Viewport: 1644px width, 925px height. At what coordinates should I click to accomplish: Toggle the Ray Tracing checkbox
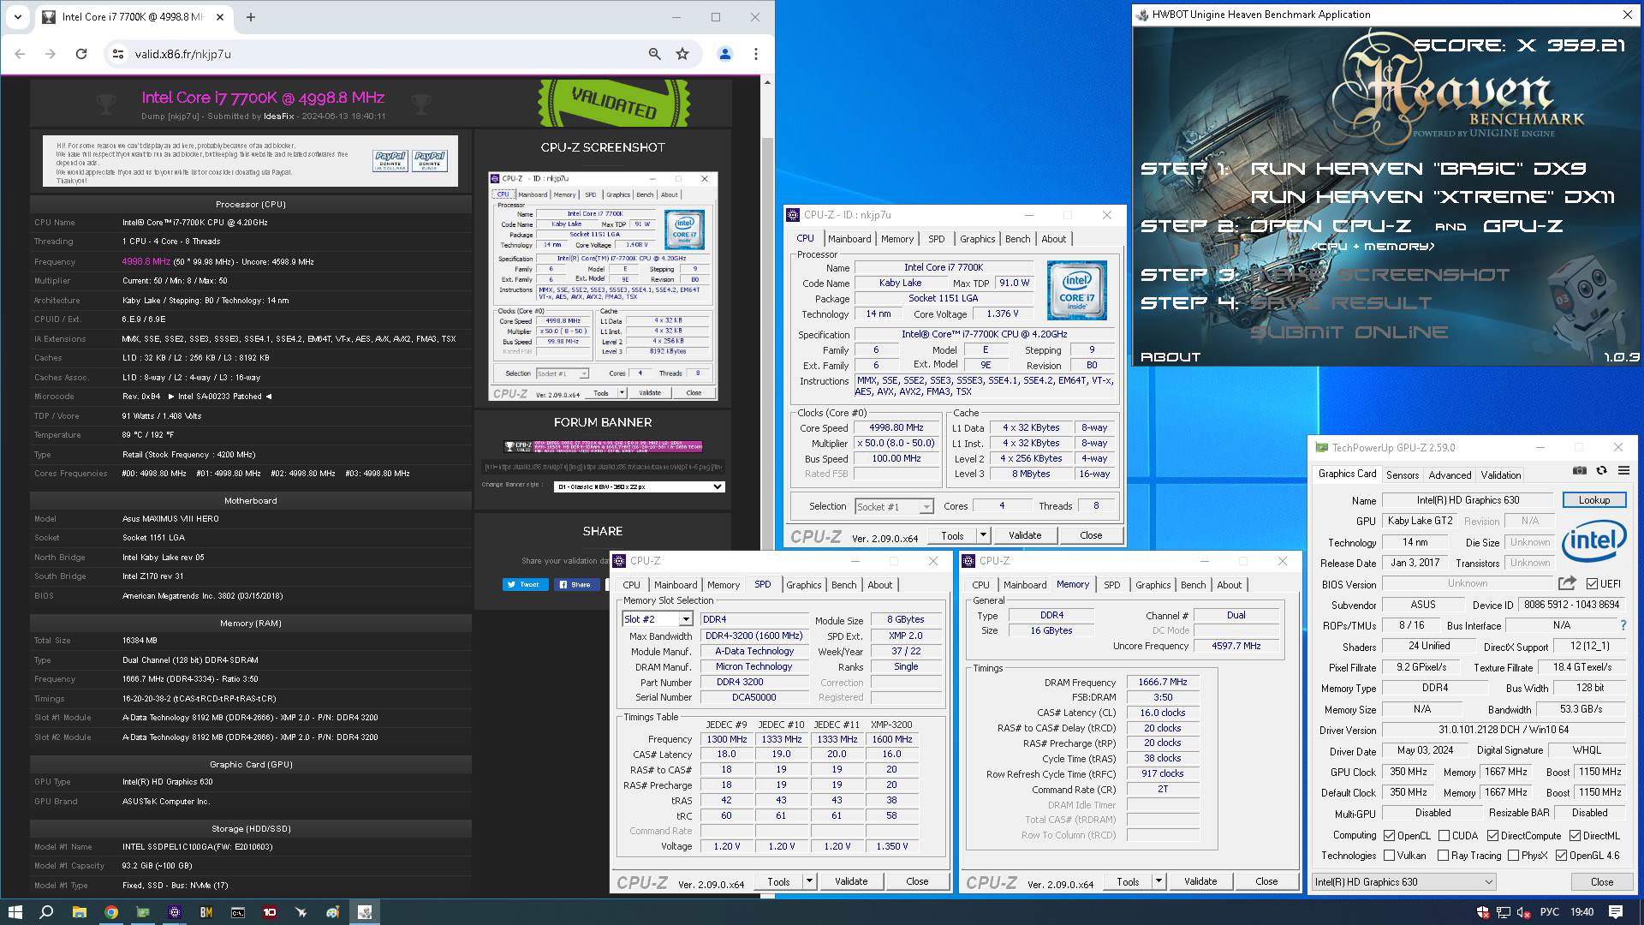pyautogui.click(x=1444, y=855)
